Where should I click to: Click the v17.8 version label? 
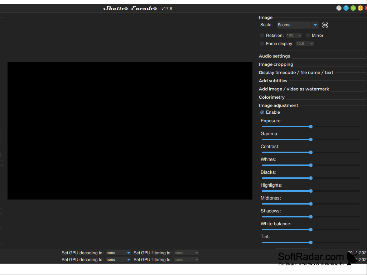(166, 9)
